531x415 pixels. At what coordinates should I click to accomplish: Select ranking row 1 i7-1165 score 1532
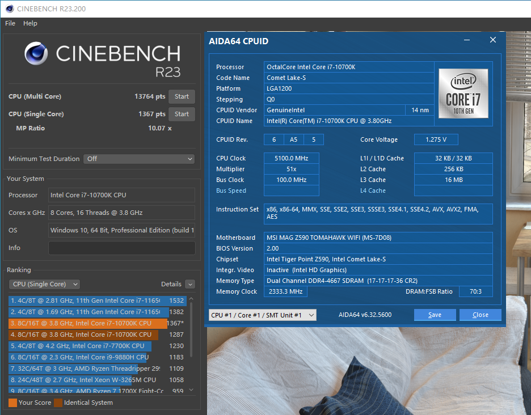pos(97,300)
